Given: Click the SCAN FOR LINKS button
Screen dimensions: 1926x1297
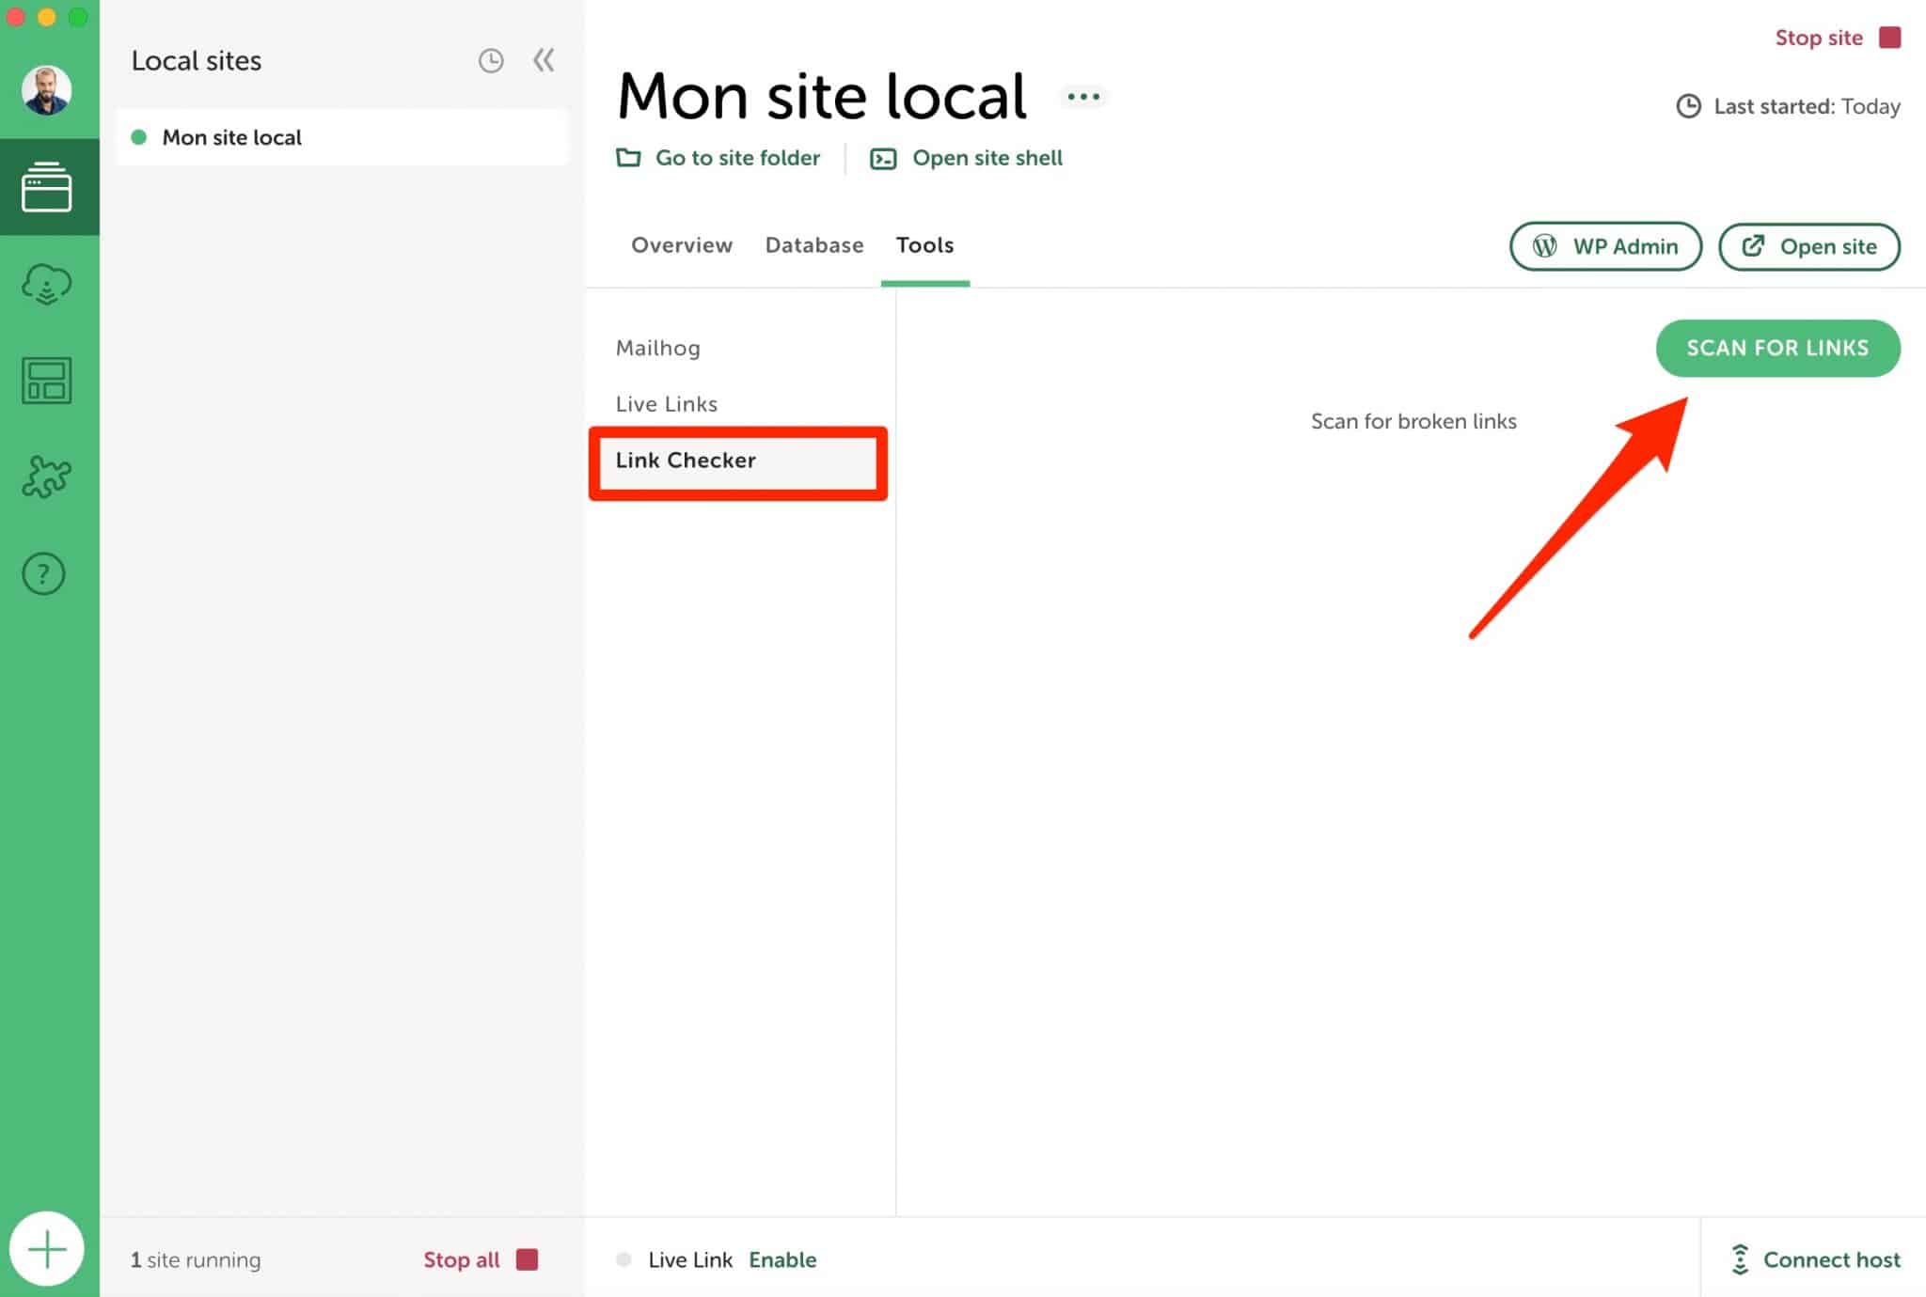Looking at the screenshot, I should (1777, 348).
